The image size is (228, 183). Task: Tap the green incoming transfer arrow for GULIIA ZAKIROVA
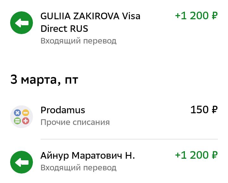point(22,23)
